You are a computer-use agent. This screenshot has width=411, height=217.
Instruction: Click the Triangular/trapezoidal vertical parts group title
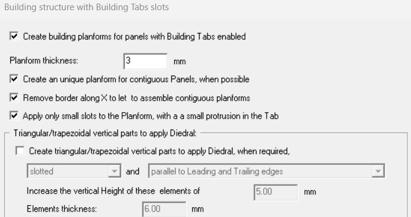[105, 133]
